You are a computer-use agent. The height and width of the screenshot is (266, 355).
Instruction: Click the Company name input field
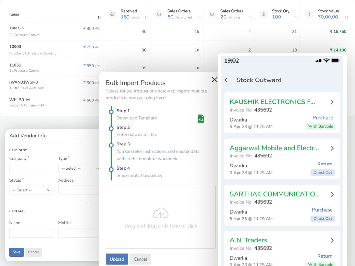(32, 168)
